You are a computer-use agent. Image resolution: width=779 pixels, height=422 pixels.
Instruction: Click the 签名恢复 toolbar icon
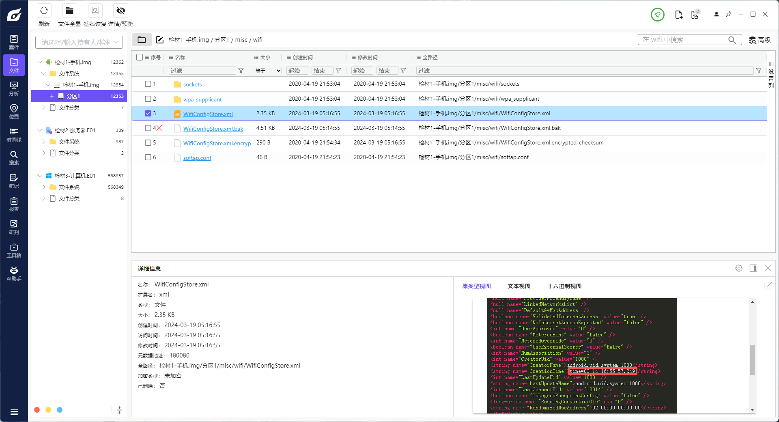point(95,11)
